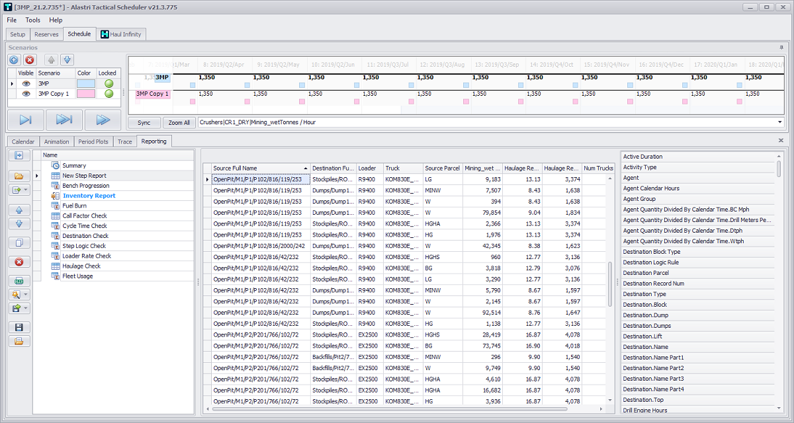The width and height of the screenshot is (794, 423).
Task: Delete report using red X in Reporting sidebar
Action: pyautogui.click(x=19, y=262)
